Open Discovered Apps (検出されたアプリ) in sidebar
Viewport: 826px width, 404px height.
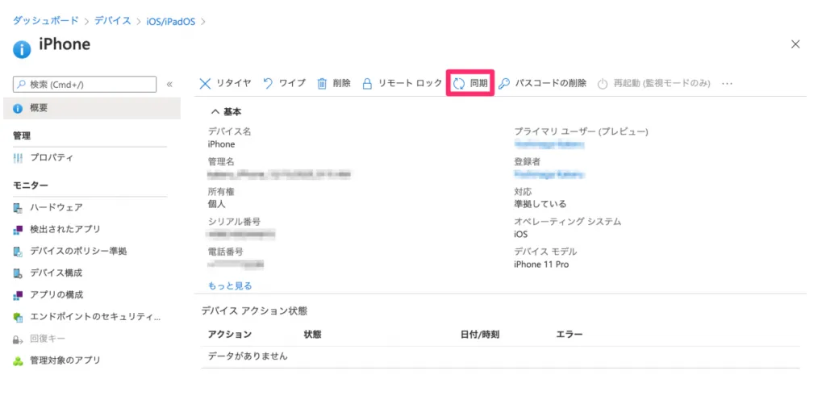coord(65,229)
